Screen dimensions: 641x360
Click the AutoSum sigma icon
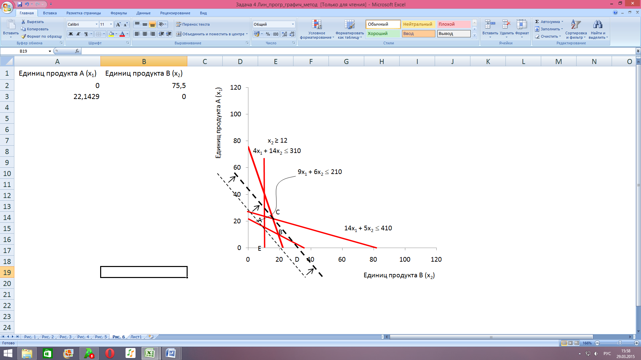click(537, 22)
